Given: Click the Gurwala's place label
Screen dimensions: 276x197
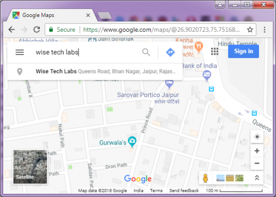Looking at the screenshot, I should click(113, 142).
